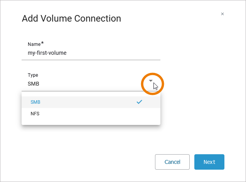Click the Add Volume Connection heading
This screenshot has width=246, height=182.
[71, 18]
